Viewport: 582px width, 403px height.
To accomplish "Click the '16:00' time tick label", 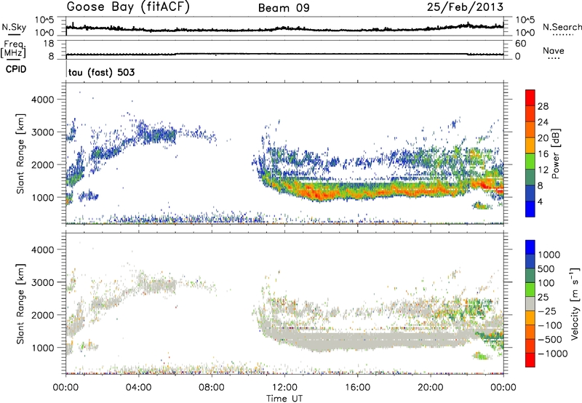I will pos(357,388).
